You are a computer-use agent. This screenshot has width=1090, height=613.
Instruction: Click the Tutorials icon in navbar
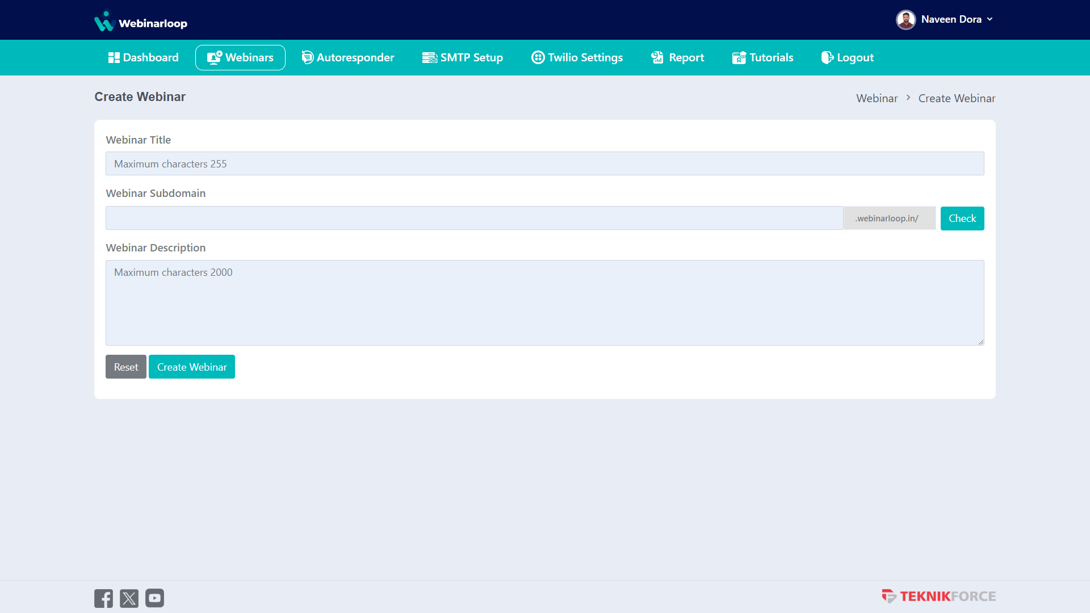pos(739,57)
